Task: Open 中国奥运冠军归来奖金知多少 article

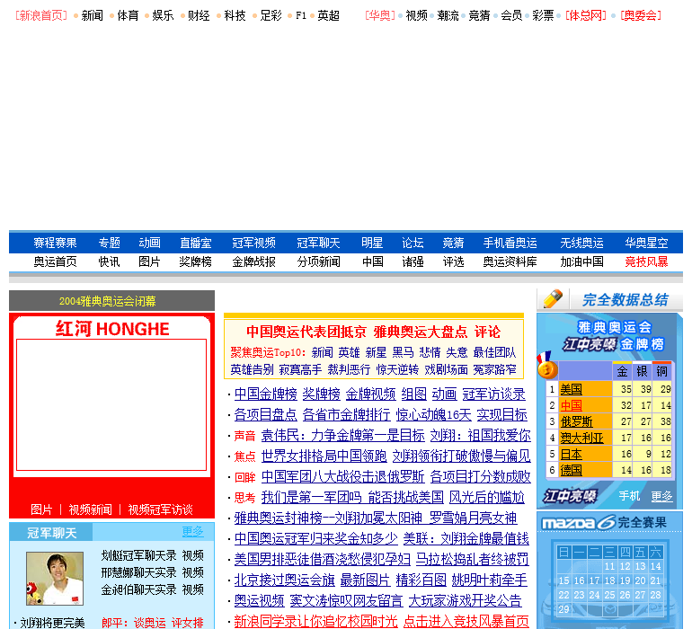Action: point(315,538)
